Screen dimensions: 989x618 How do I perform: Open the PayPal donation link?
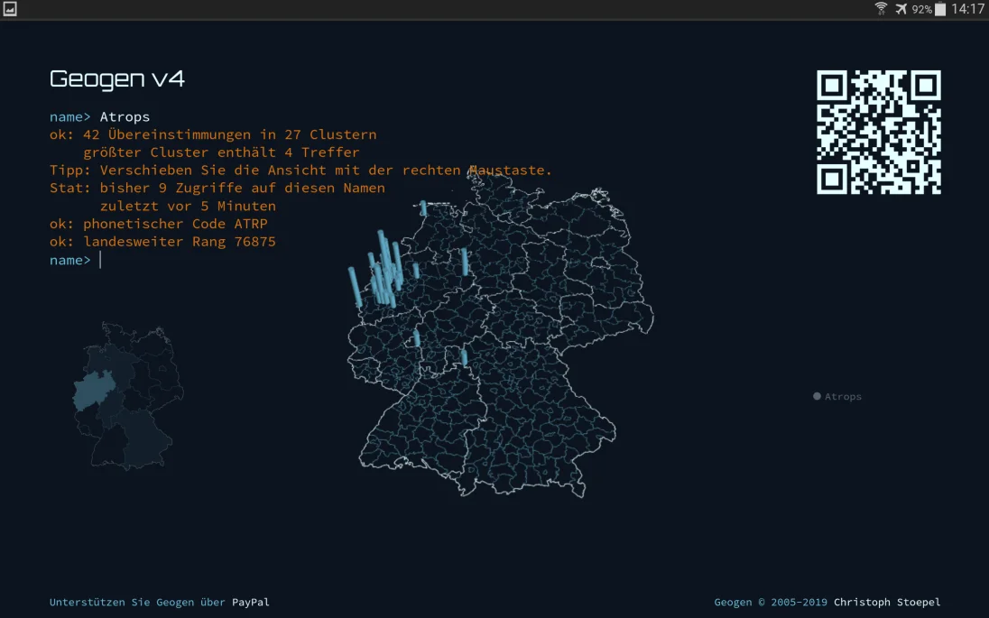(250, 603)
